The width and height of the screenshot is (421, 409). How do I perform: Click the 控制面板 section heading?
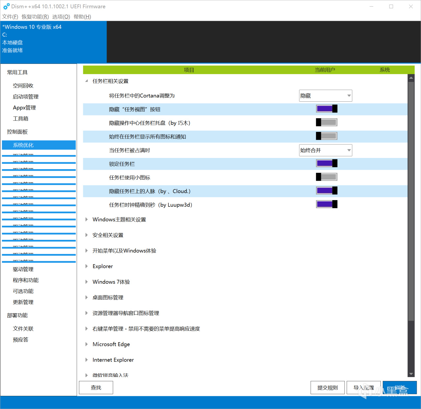pos(17,132)
